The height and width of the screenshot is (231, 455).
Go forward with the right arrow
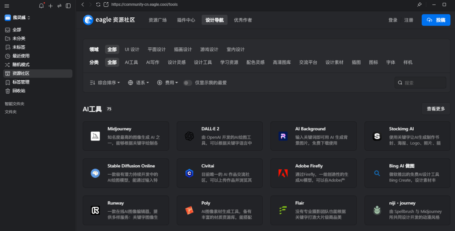click(x=90, y=5)
